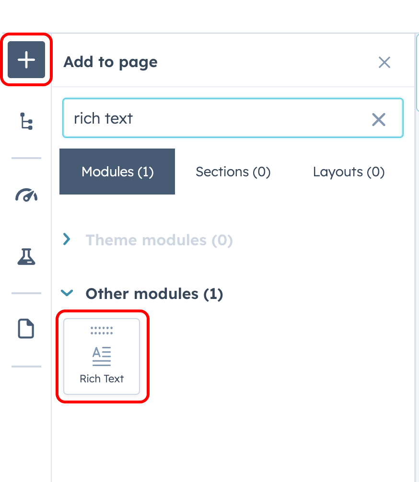419x482 pixels.
Task: Select the Modules (1) tab
Action: point(117,172)
